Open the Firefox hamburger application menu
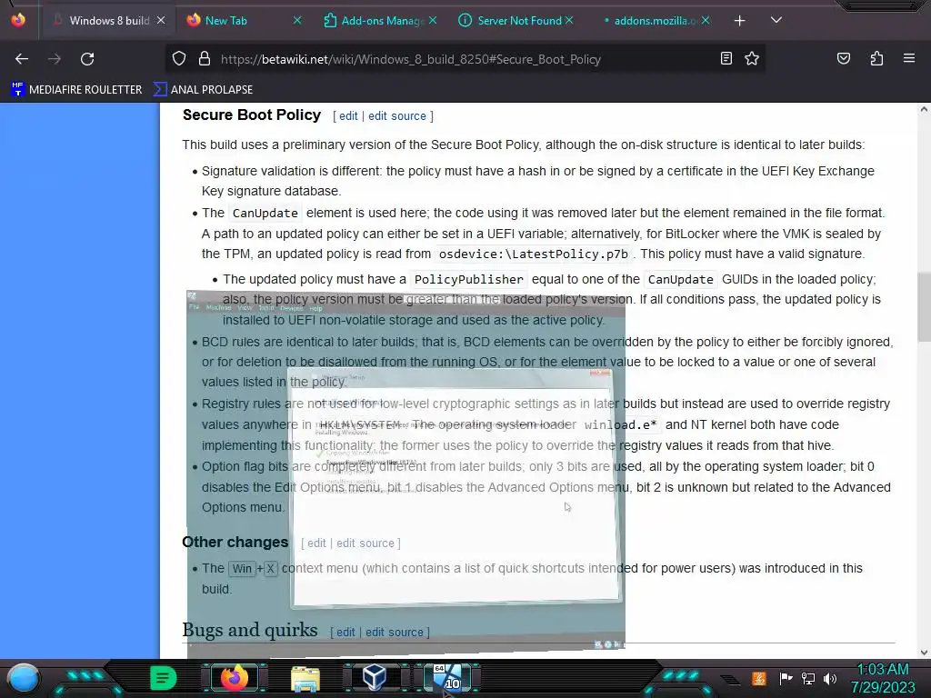 [909, 59]
